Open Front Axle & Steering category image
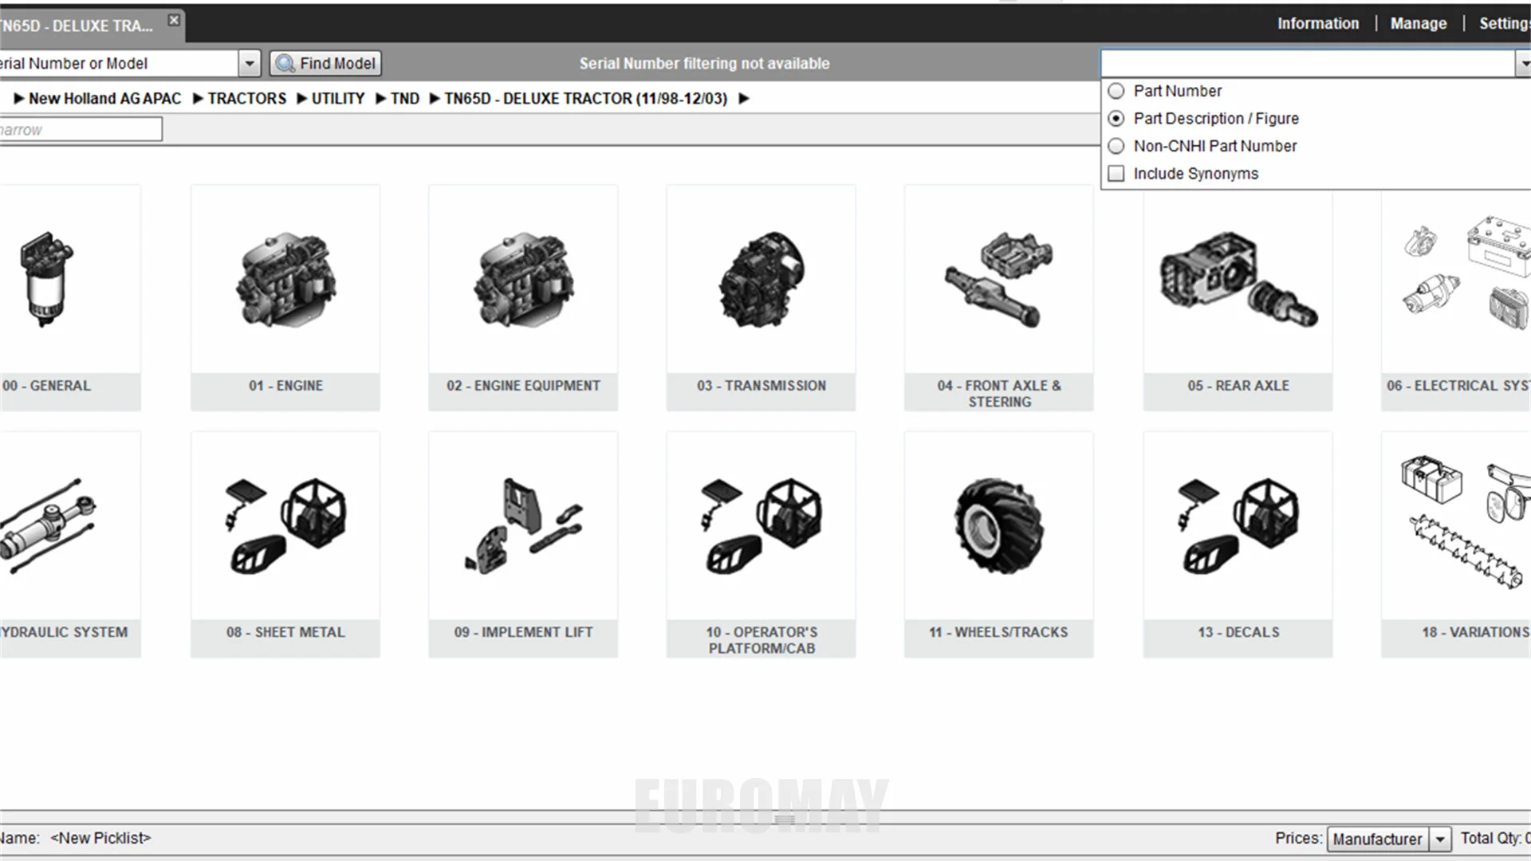 coord(998,281)
